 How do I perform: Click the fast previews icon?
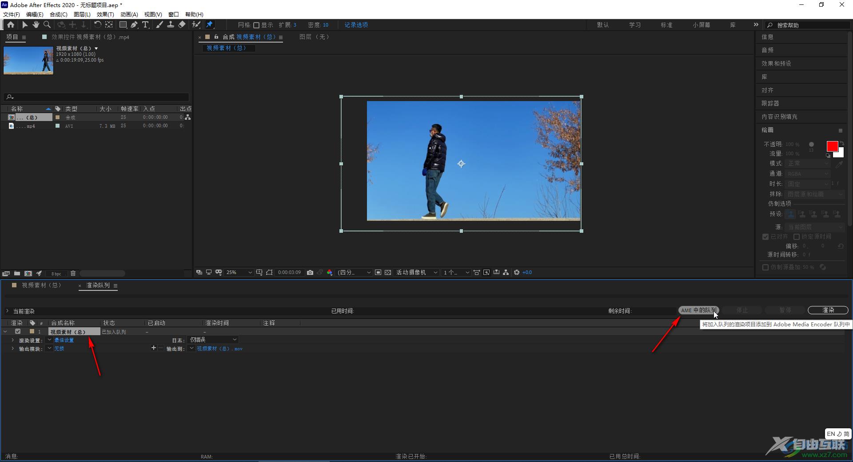coord(486,272)
